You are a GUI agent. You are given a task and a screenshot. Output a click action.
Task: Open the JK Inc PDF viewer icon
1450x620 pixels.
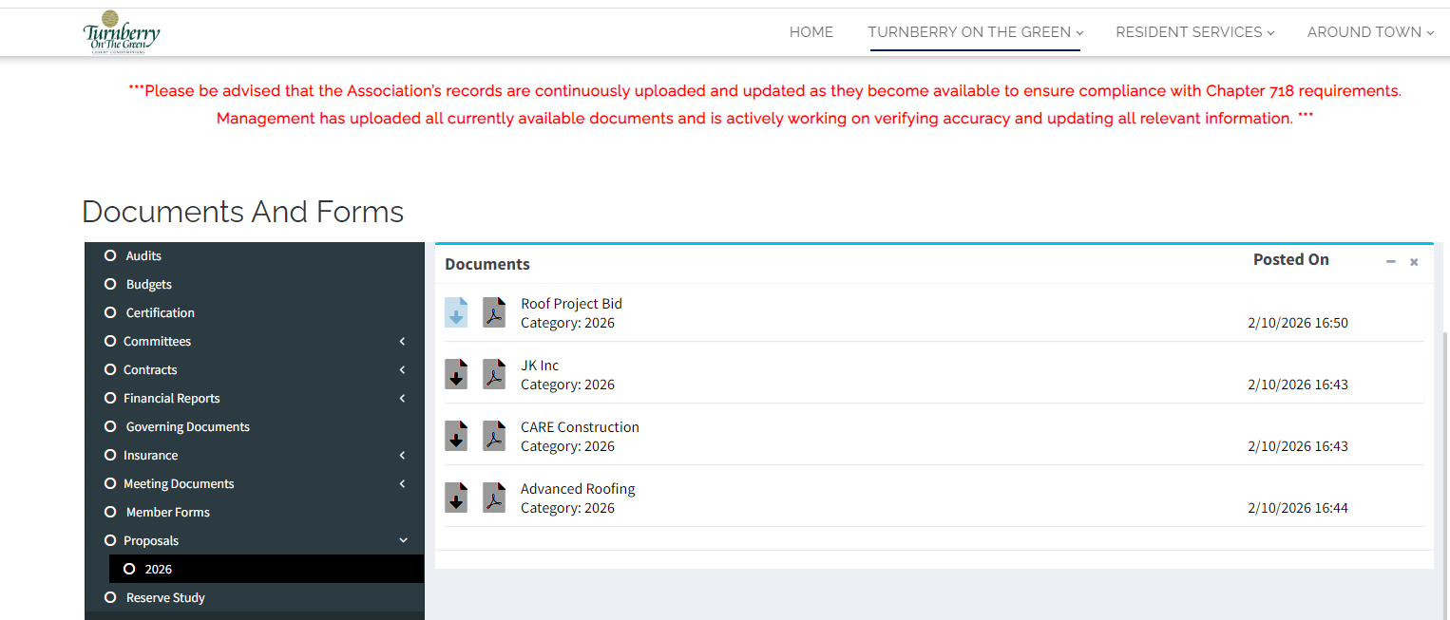[x=493, y=374]
